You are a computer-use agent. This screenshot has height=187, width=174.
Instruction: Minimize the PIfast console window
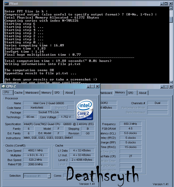pos(161,4)
